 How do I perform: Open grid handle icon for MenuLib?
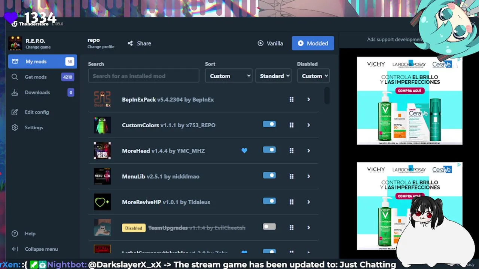292,176
